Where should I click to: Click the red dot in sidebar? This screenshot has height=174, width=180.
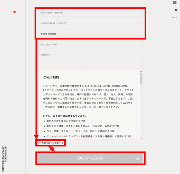14,12
